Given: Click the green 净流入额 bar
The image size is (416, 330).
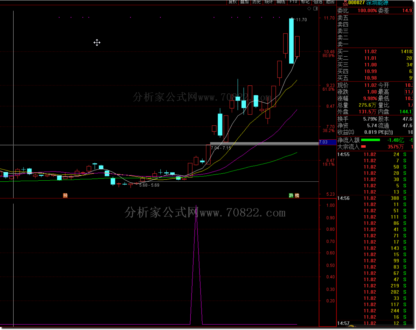Looking at the screenshot, I should [x=371, y=140].
